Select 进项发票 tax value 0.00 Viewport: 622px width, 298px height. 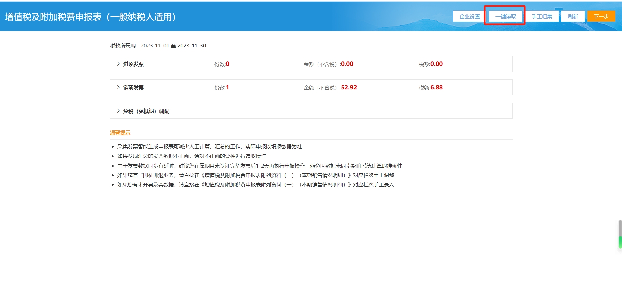[x=437, y=64]
